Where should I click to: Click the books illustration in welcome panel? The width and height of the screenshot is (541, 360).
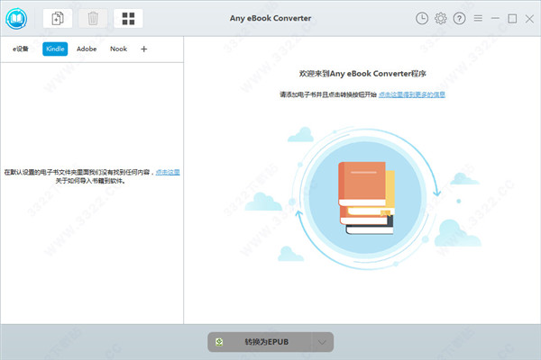click(x=366, y=198)
